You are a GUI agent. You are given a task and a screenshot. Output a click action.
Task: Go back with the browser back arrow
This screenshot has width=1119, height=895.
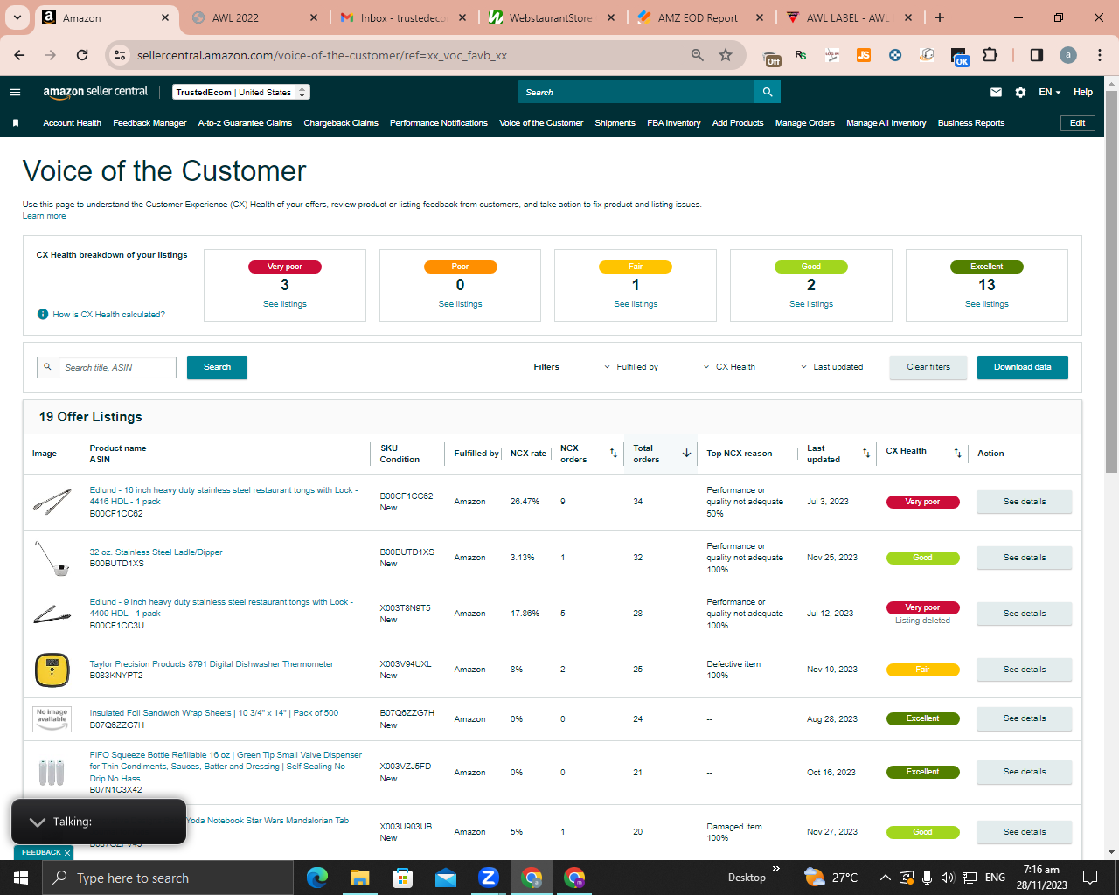pyautogui.click(x=20, y=55)
